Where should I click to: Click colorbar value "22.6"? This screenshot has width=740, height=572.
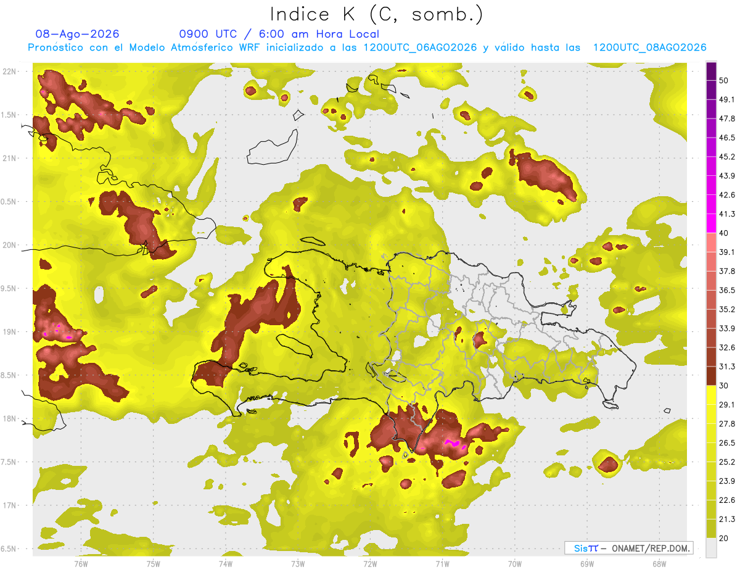[726, 500]
